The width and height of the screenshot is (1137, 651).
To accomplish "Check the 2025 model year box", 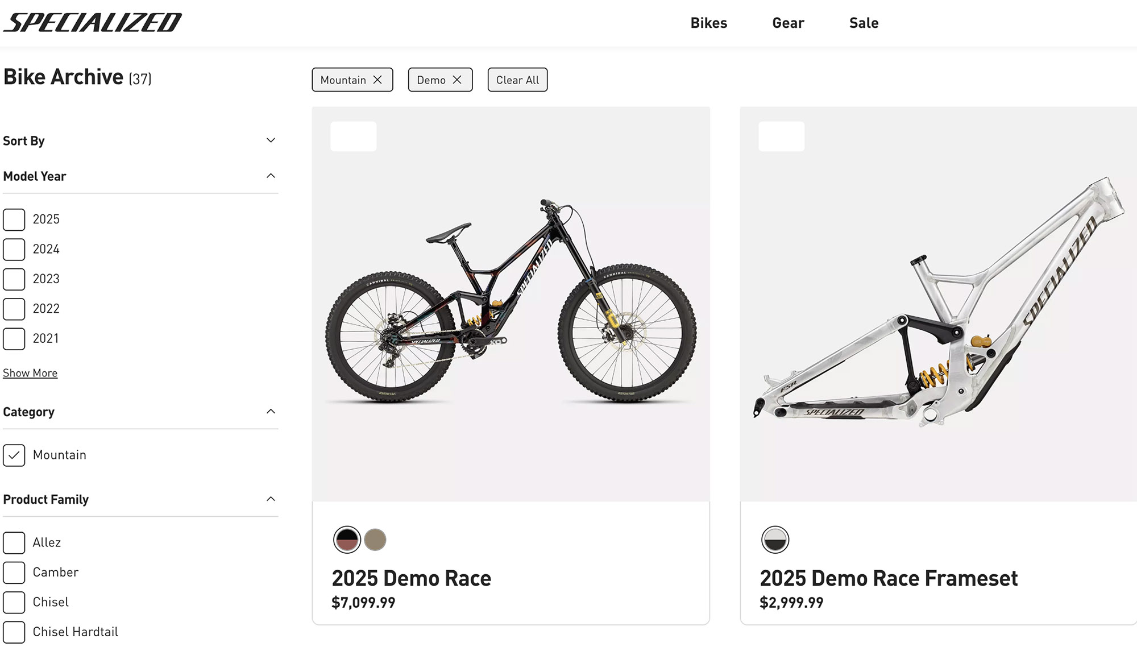I will [14, 219].
